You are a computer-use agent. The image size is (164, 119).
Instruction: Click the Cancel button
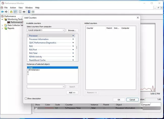click(x=132, y=100)
